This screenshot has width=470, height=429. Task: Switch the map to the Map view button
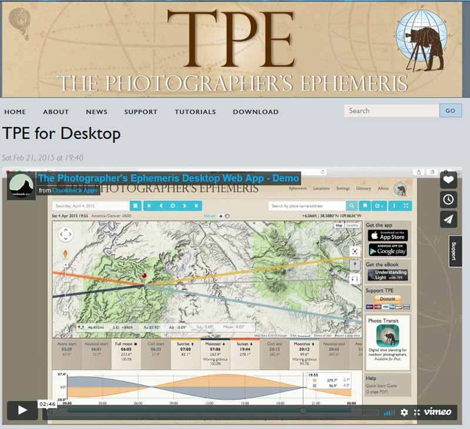pos(339,225)
